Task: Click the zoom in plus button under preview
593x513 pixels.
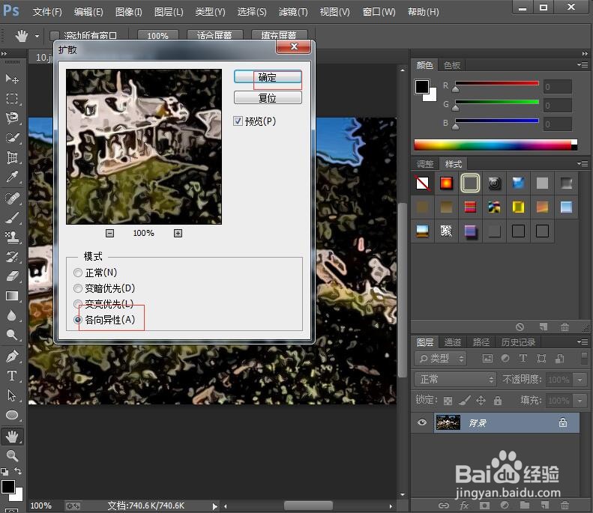Action: [x=178, y=233]
